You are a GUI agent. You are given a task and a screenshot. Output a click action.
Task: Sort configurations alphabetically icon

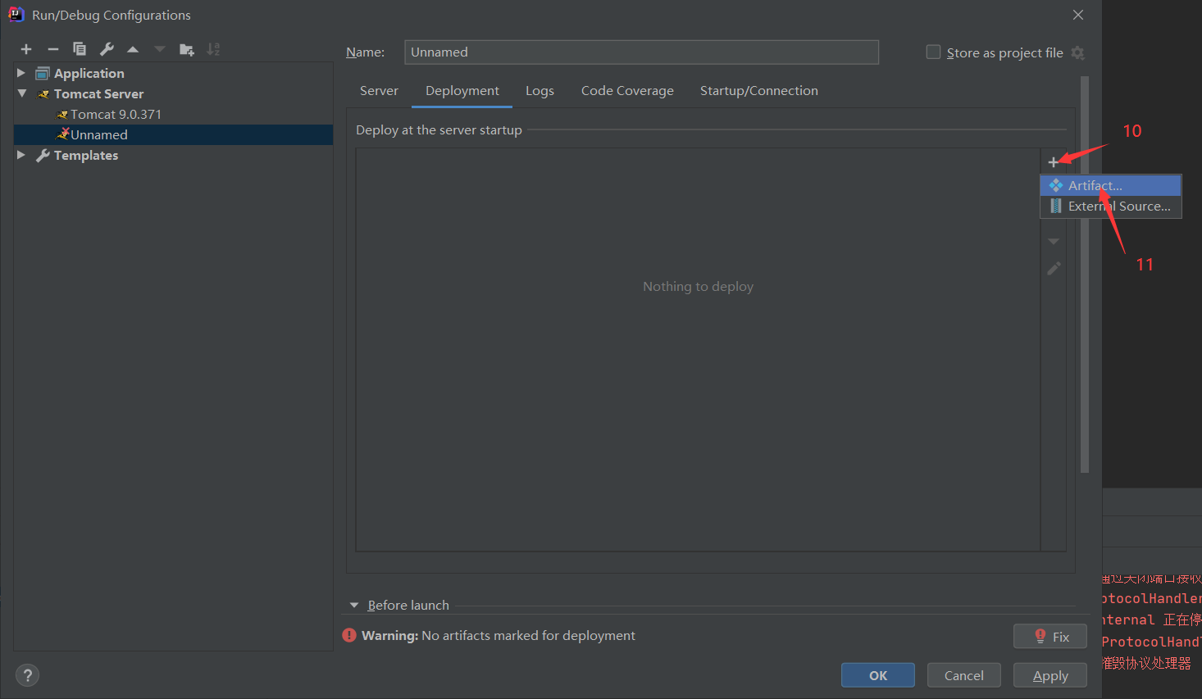pos(213,49)
